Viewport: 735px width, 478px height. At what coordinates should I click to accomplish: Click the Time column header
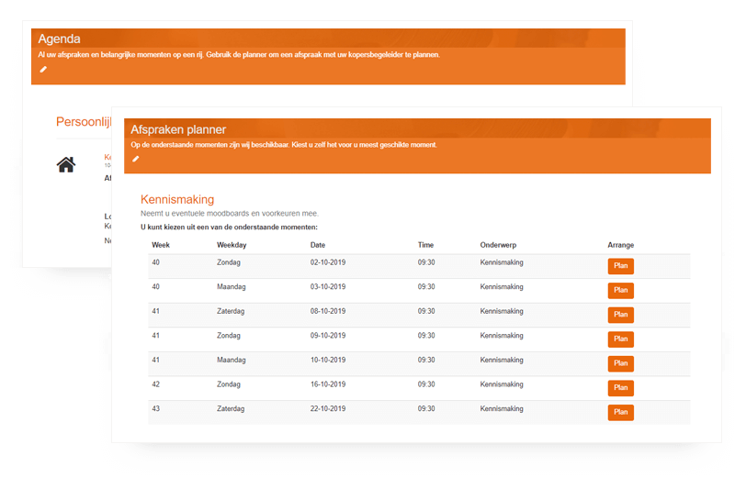425,245
